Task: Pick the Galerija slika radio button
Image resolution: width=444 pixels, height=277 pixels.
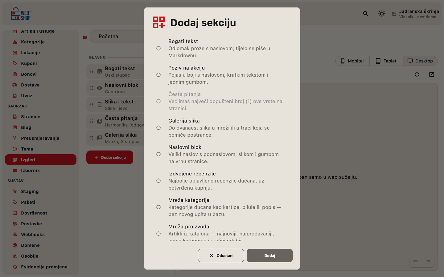Action: point(158,128)
